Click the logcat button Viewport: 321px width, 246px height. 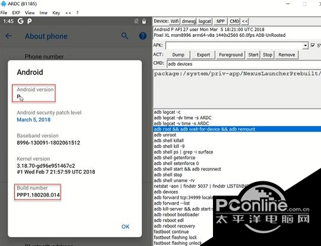[205, 21]
